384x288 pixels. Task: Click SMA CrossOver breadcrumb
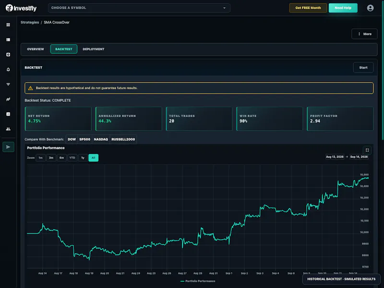[x=57, y=22]
